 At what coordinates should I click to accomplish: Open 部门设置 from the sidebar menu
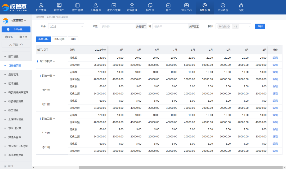(13, 57)
